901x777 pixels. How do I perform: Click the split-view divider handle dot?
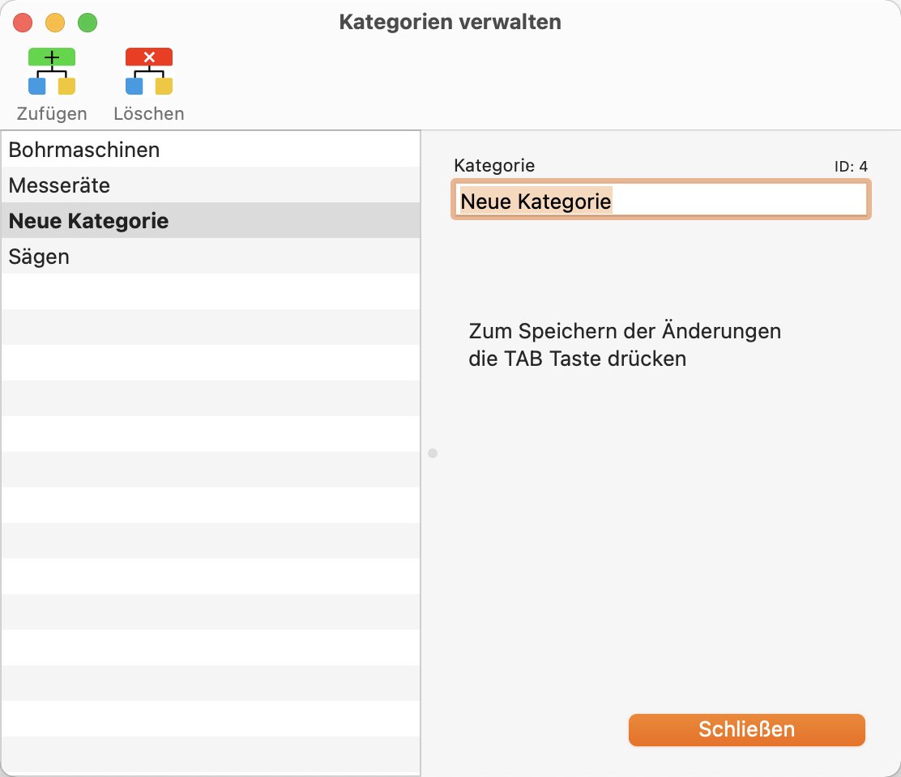433,453
